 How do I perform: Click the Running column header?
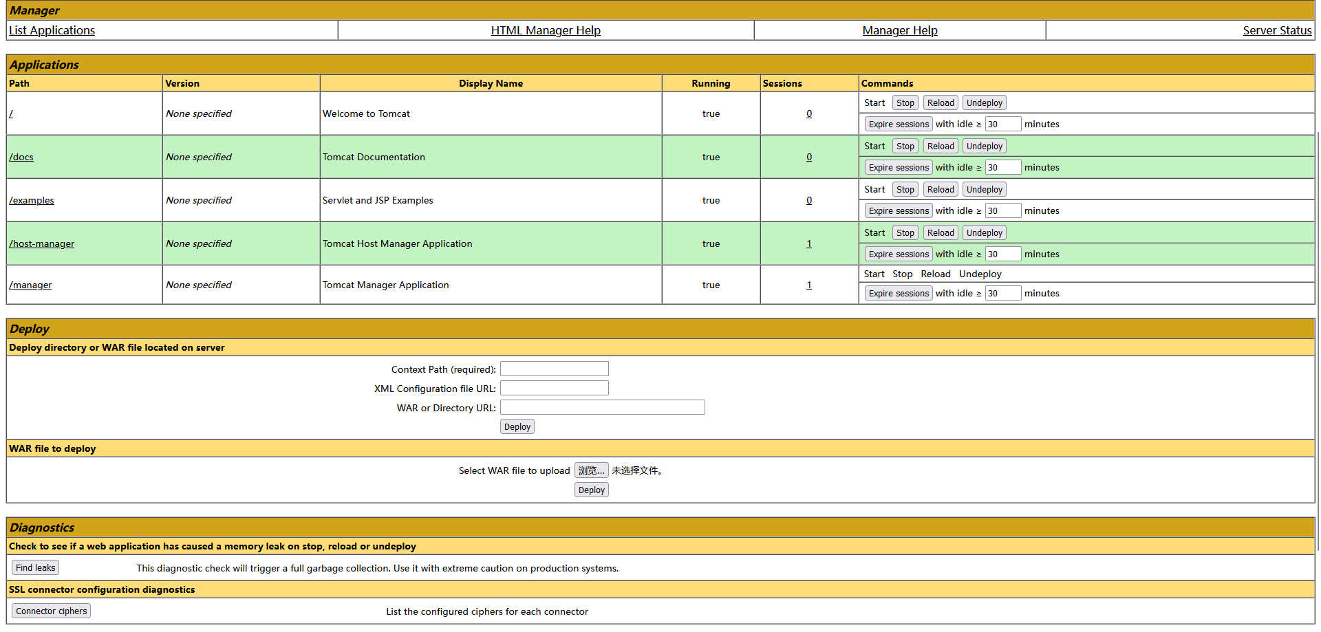pyautogui.click(x=711, y=83)
